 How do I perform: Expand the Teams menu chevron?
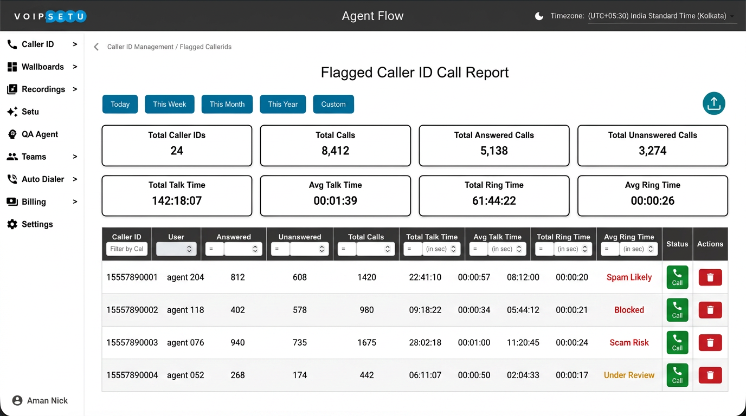[x=75, y=157]
